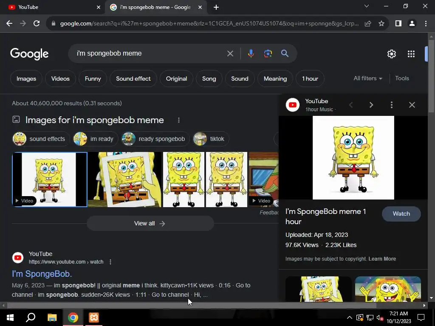435x326 pixels.
Task: Open I'm SpongeBob. YouTube result link
Action: (42, 274)
